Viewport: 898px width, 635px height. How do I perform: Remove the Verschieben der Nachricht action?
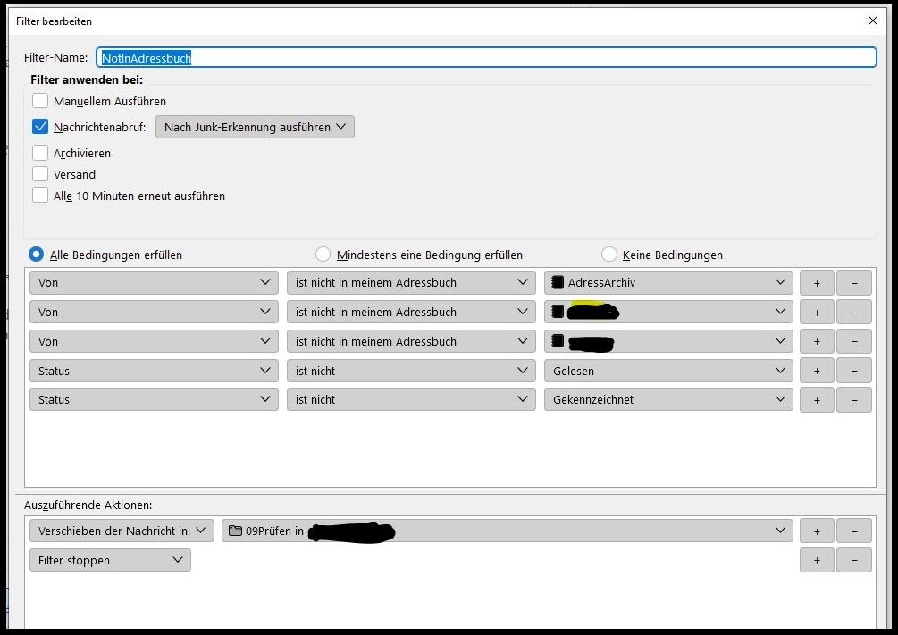click(x=854, y=531)
